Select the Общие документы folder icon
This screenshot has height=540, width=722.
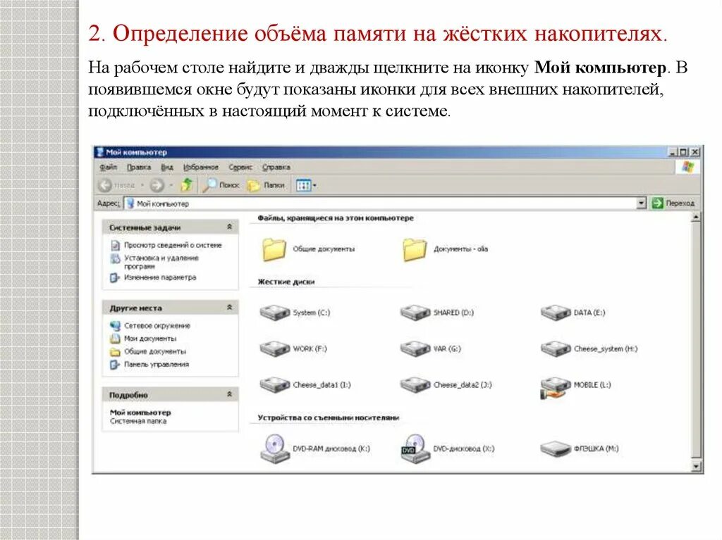[x=274, y=249]
